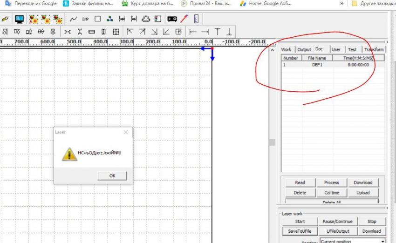
Task: Click the four-pane grid icon in second toolbar row
Action: (116, 32)
